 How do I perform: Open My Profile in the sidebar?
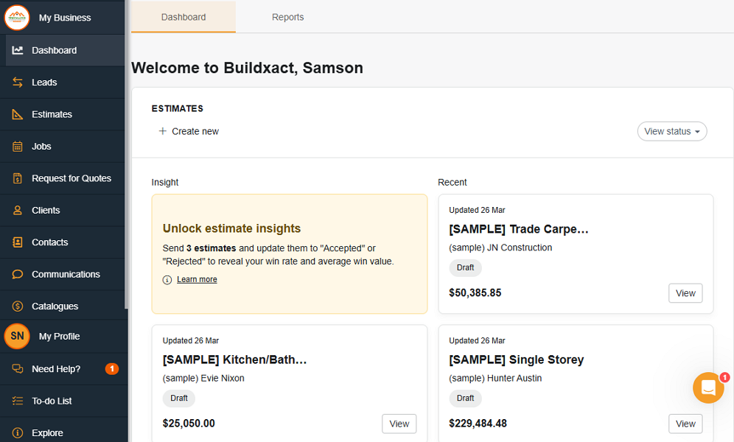(x=63, y=337)
